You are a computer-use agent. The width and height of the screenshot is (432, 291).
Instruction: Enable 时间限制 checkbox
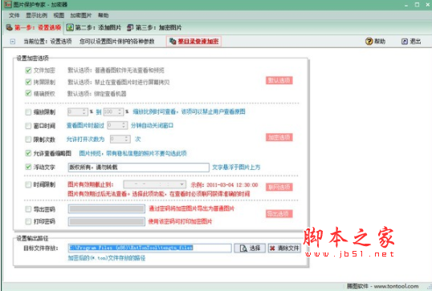coord(28,184)
